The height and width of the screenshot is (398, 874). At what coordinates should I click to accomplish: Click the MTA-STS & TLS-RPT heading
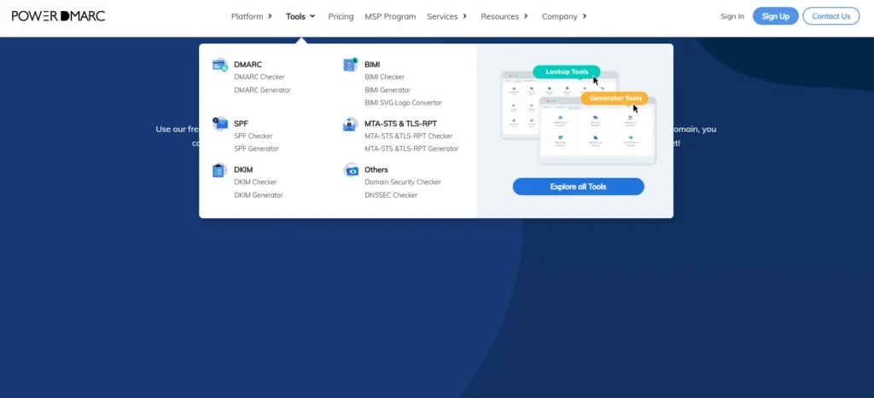tap(401, 124)
